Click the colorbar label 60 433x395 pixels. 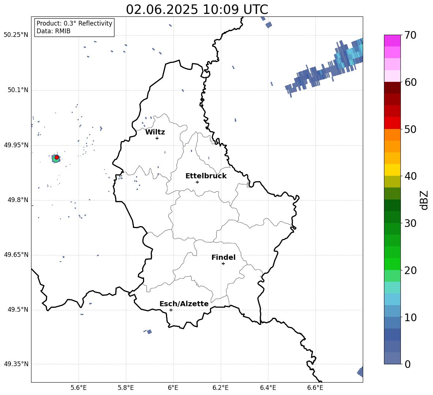click(410, 82)
